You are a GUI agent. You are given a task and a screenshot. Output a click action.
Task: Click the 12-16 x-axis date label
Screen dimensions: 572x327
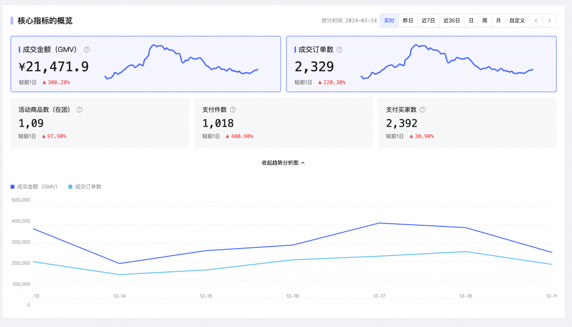tap(292, 296)
